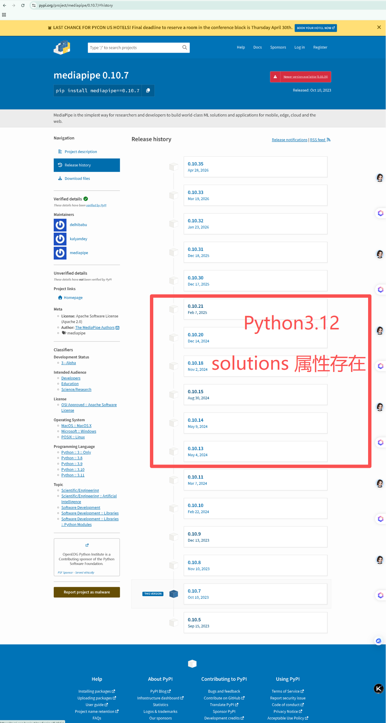Open release 0.10.31 card
This screenshot has height=723, width=386.
tap(255, 252)
